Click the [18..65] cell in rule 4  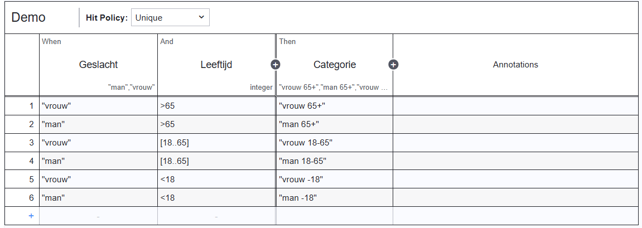[216, 161]
